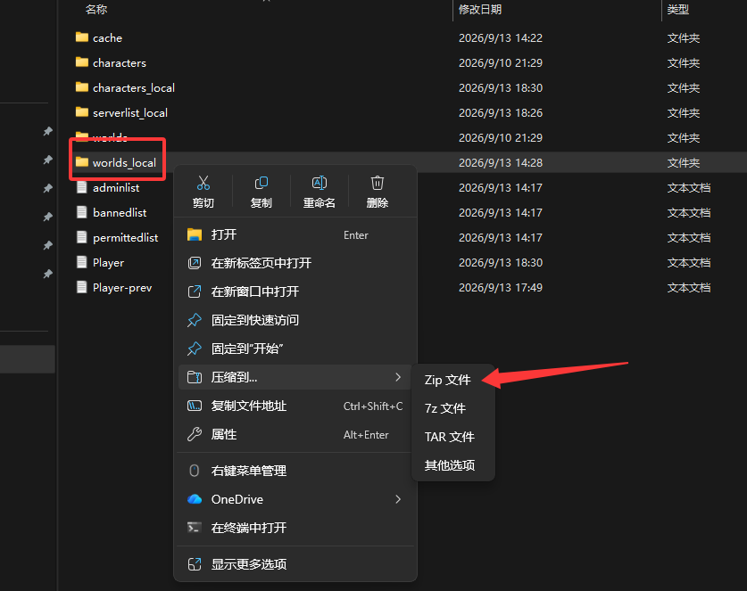The height and width of the screenshot is (591, 747).
Task: Click the Properties wrench icon
Action: (x=195, y=434)
